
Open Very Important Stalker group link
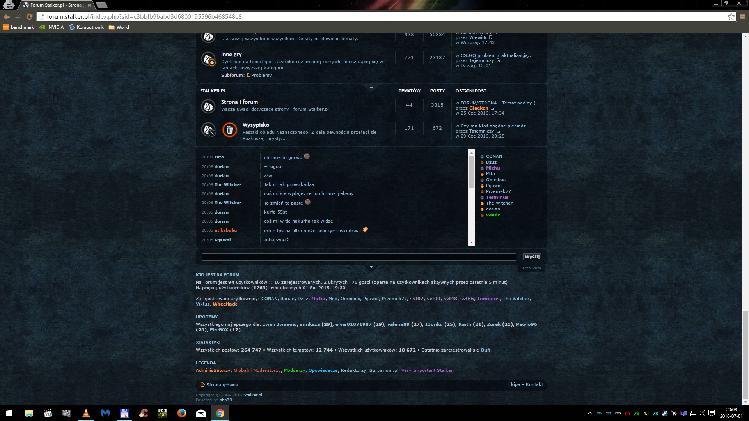pyautogui.click(x=427, y=370)
